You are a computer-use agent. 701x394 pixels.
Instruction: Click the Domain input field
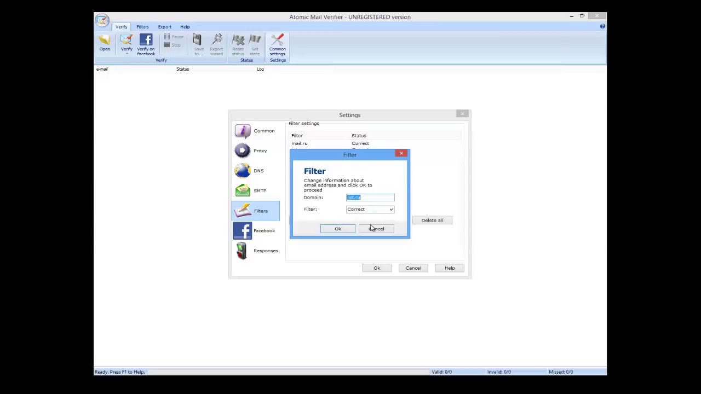370,197
